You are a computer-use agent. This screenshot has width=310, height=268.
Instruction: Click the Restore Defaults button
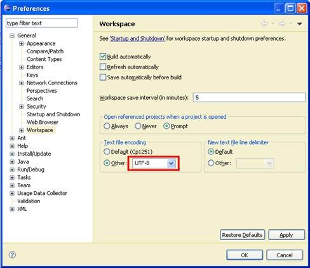[x=242, y=235]
